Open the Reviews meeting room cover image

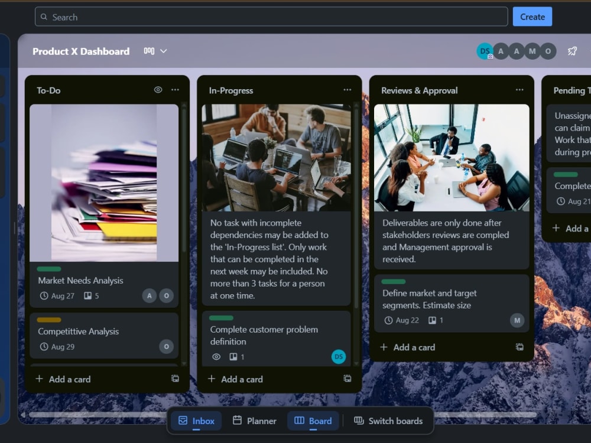coord(452,158)
